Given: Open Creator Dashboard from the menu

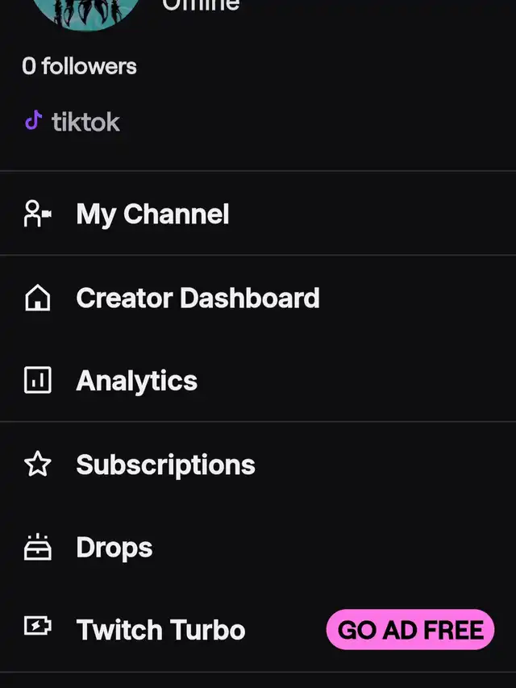Looking at the screenshot, I should pyautogui.click(x=258, y=298).
